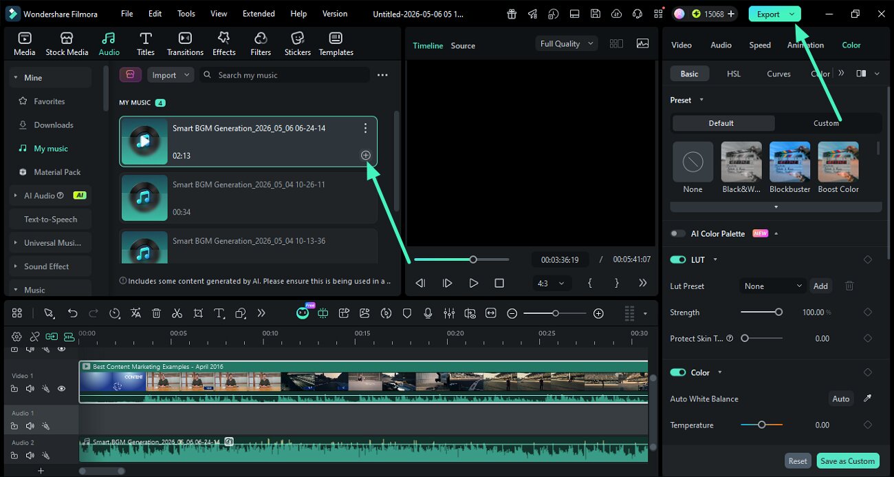Click the snapshot image icon above preview

[642, 43]
